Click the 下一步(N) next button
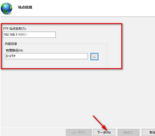Screen dimensions: 155x136 tap(104, 132)
